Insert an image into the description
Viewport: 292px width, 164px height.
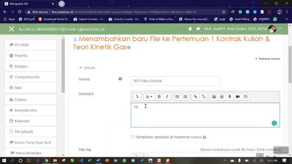[214, 97]
